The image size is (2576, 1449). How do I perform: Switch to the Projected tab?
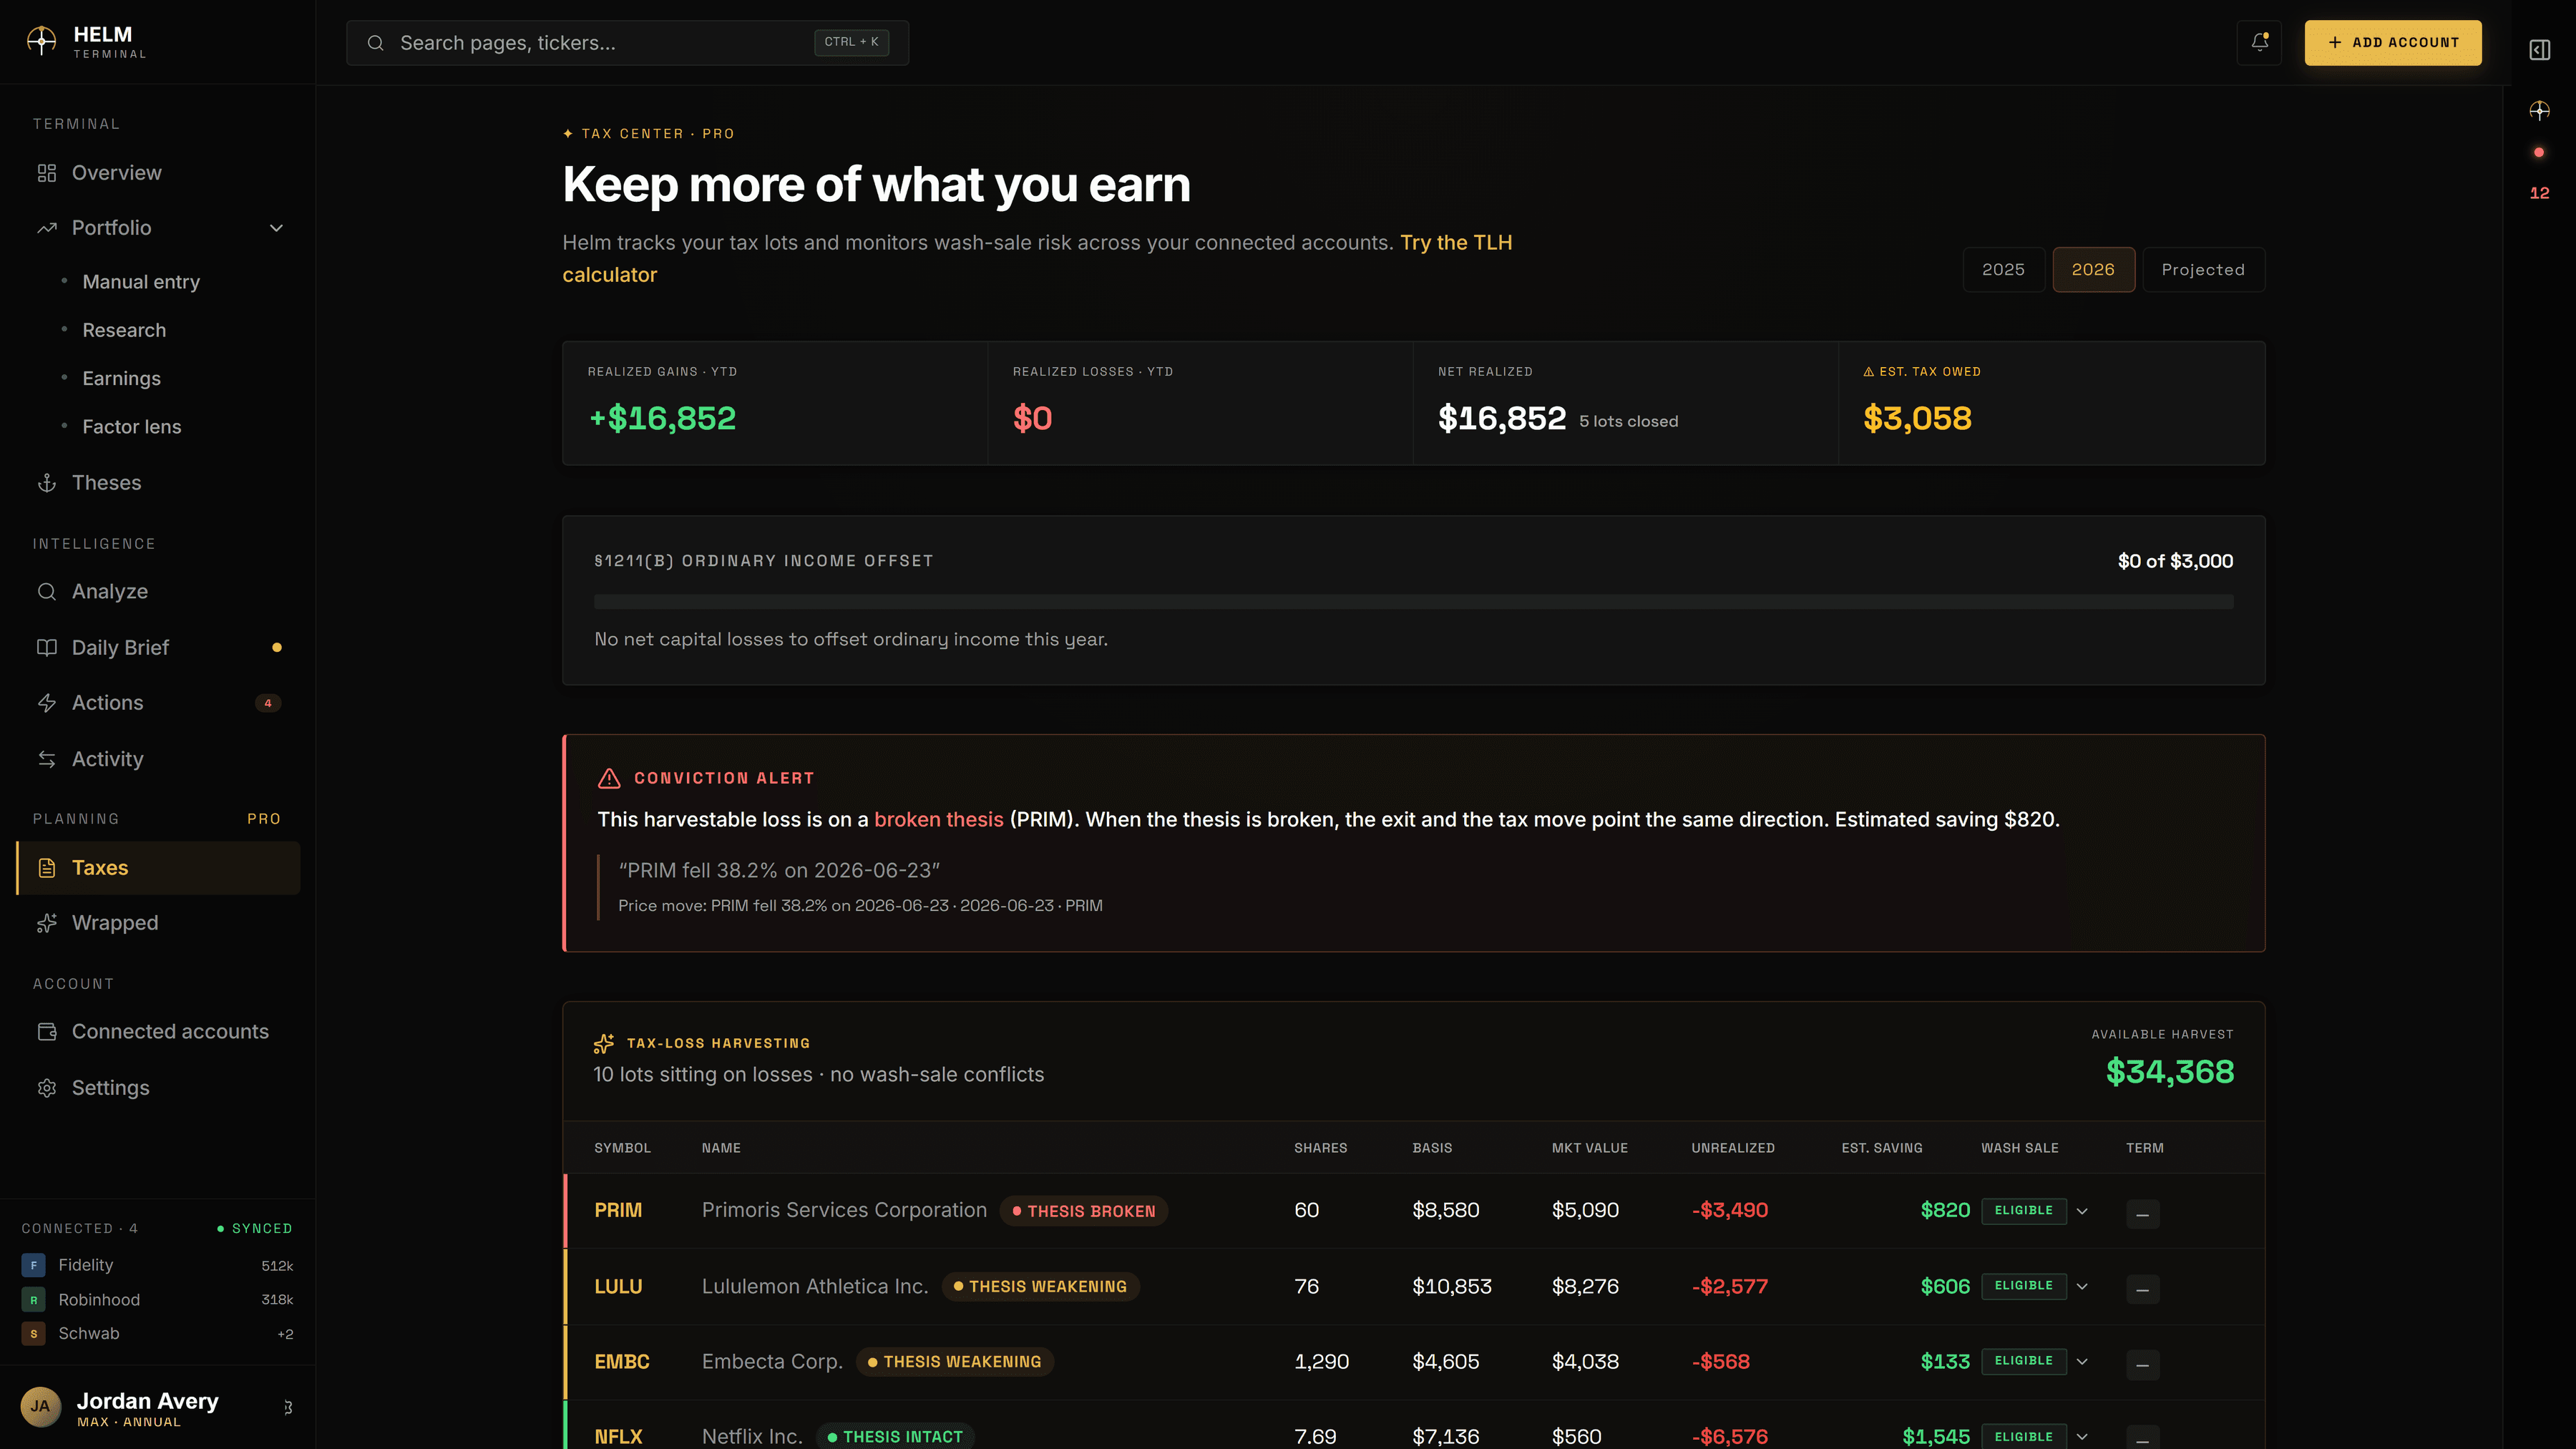point(2203,270)
